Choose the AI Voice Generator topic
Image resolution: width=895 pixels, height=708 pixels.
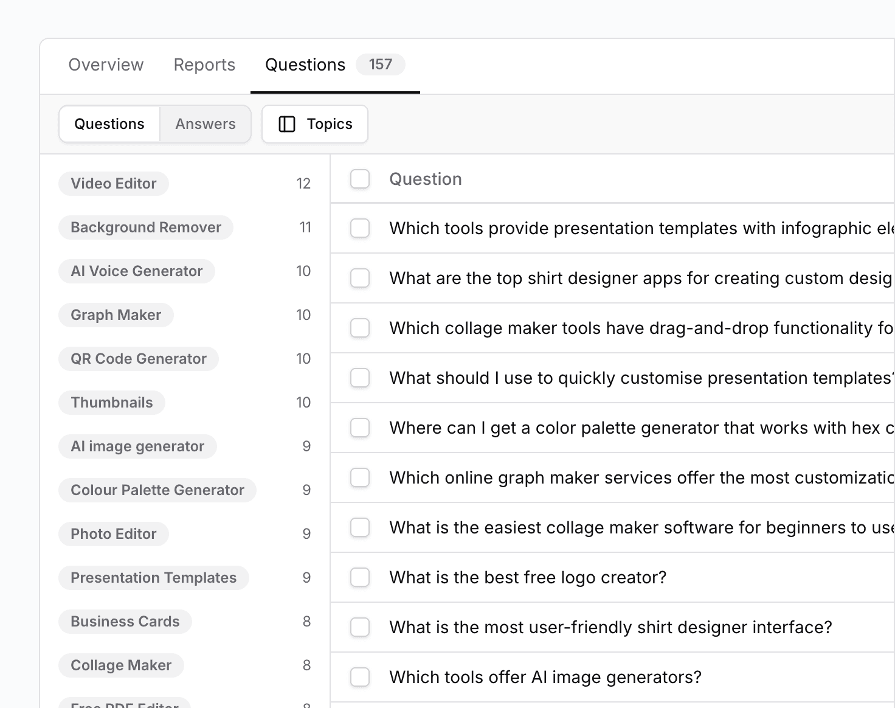coord(137,271)
